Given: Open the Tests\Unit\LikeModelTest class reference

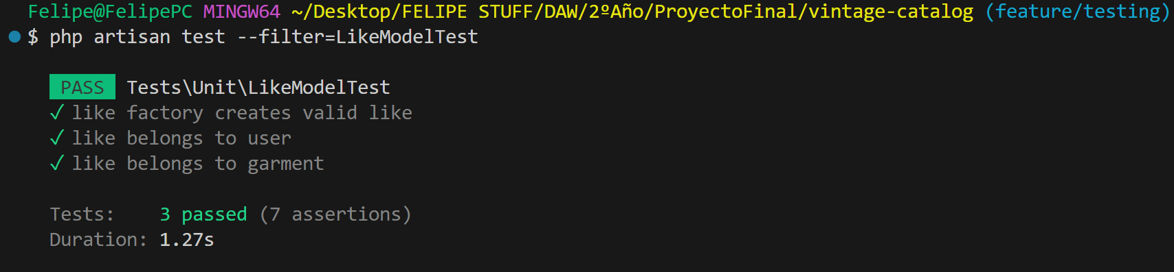Looking at the screenshot, I should (x=258, y=87).
